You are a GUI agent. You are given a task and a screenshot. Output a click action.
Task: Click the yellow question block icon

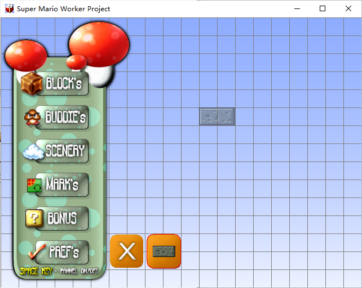[x=34, y=218]
